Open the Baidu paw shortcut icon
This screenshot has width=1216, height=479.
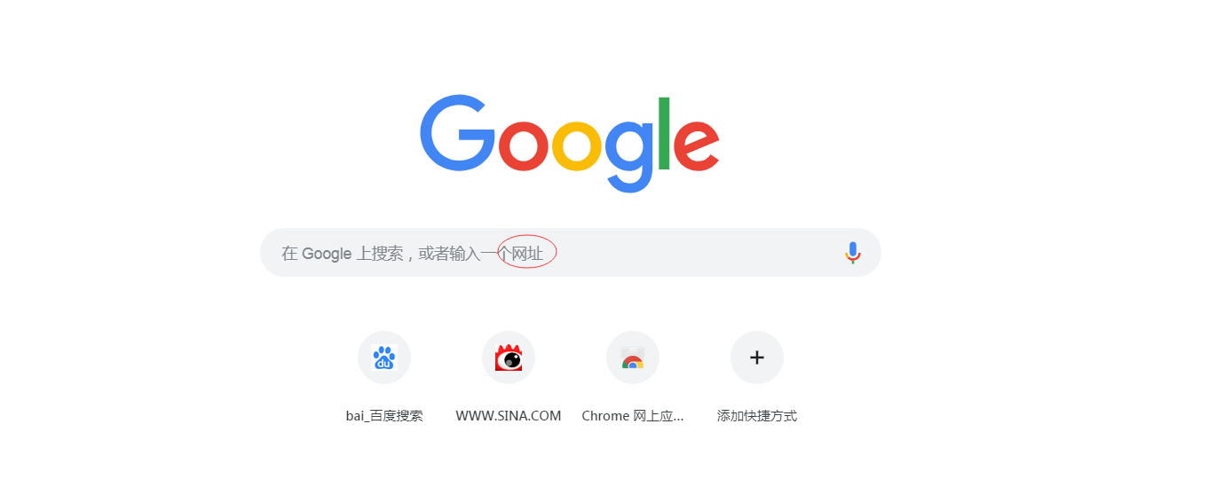point(384,357)
